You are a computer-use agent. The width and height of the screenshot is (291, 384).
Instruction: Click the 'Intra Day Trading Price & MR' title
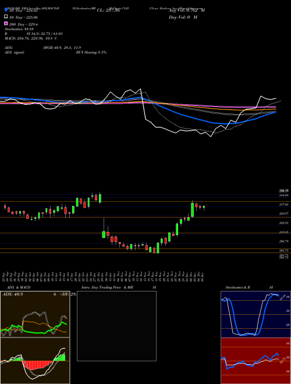(107, 287)
